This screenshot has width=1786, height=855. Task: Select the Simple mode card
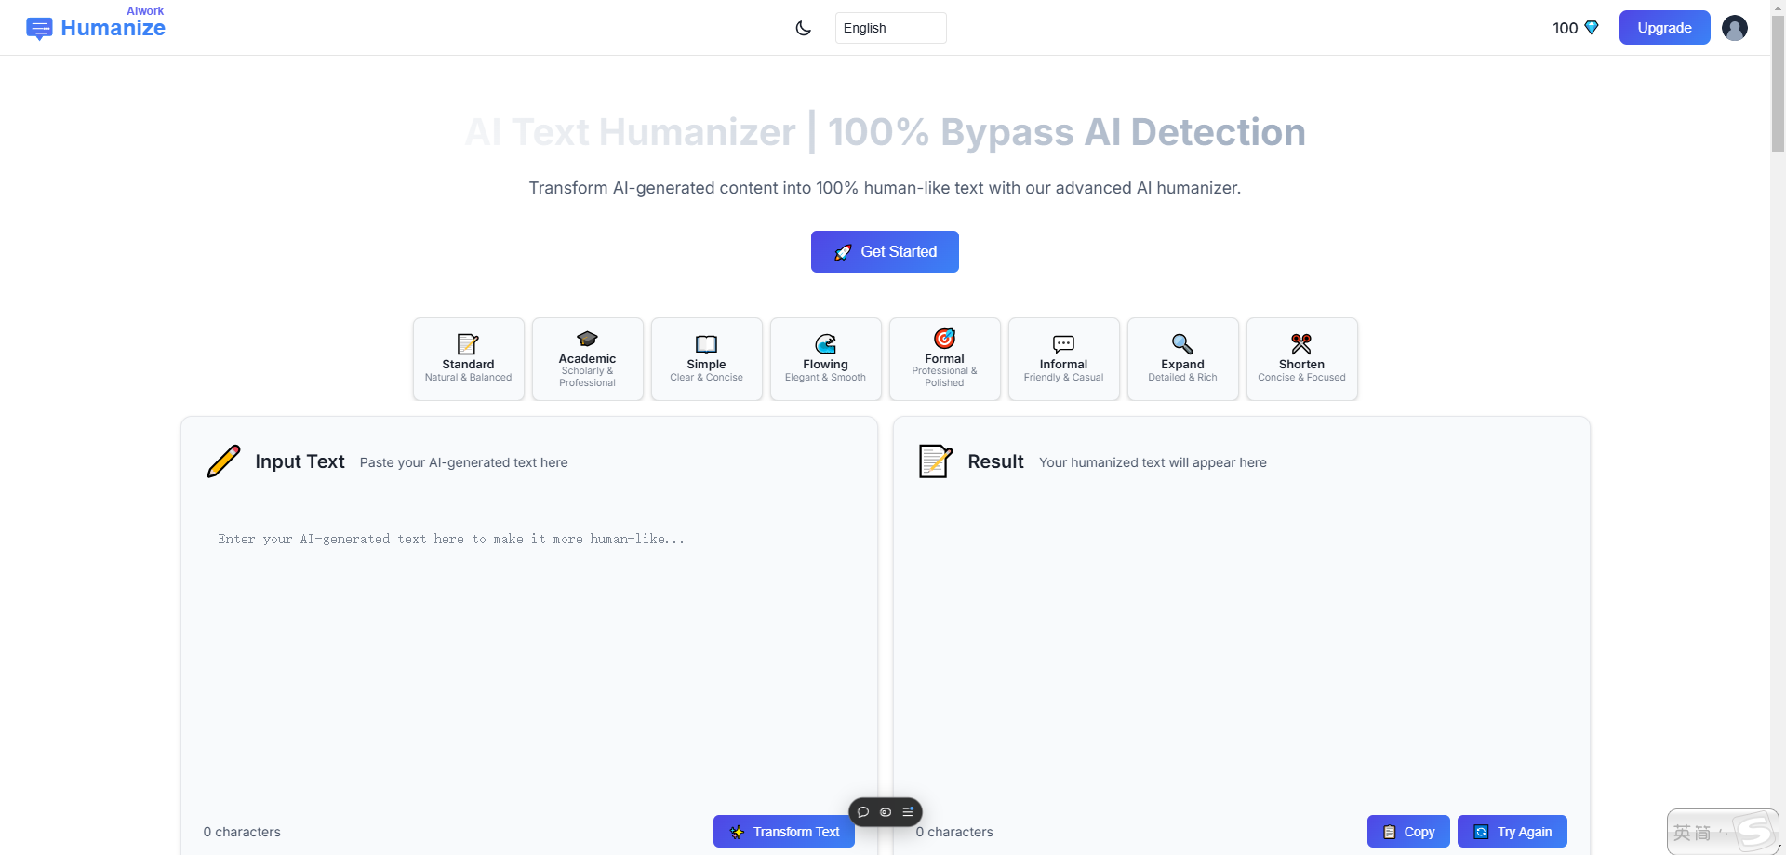tap(707, 359)
